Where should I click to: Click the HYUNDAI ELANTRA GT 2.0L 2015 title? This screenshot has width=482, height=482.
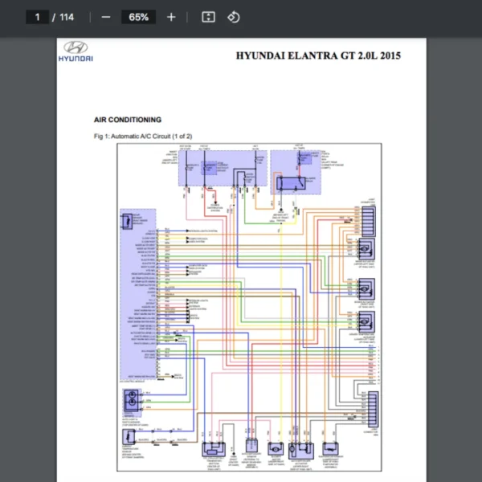click(318, 55)
